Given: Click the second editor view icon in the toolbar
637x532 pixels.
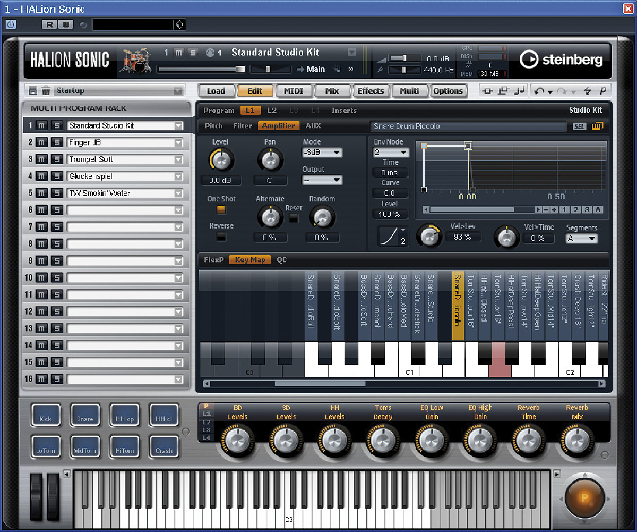Looking at the screenshot, I should [503, 91].
